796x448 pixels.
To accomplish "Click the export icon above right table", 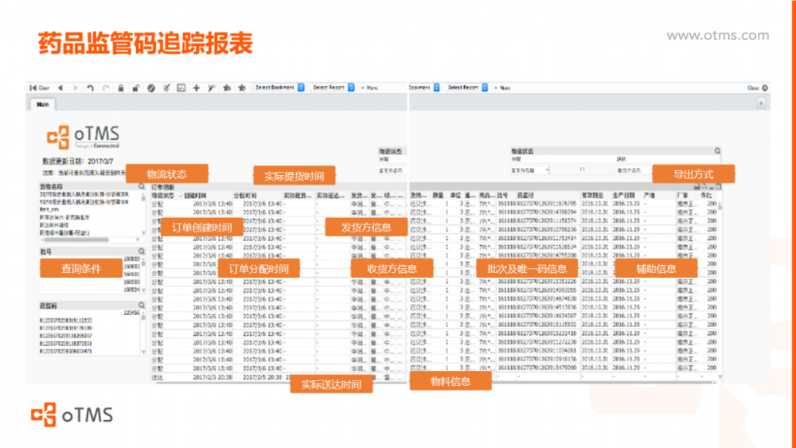I will [x=697, y=186].
